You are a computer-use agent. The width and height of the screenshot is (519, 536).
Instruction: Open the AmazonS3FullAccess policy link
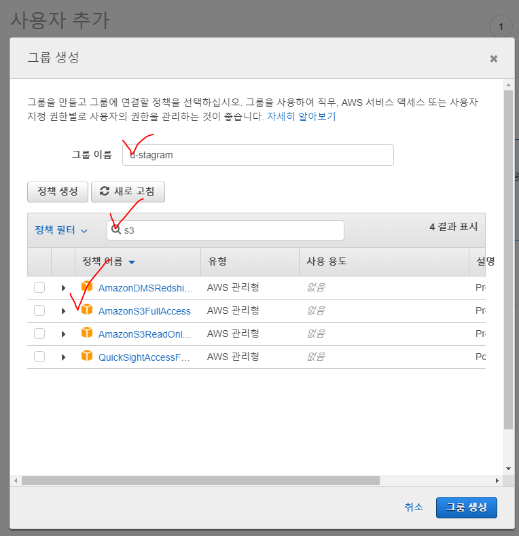pyautogui.click(x=144, y=311)
